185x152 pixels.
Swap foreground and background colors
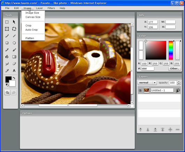point(14,78)
